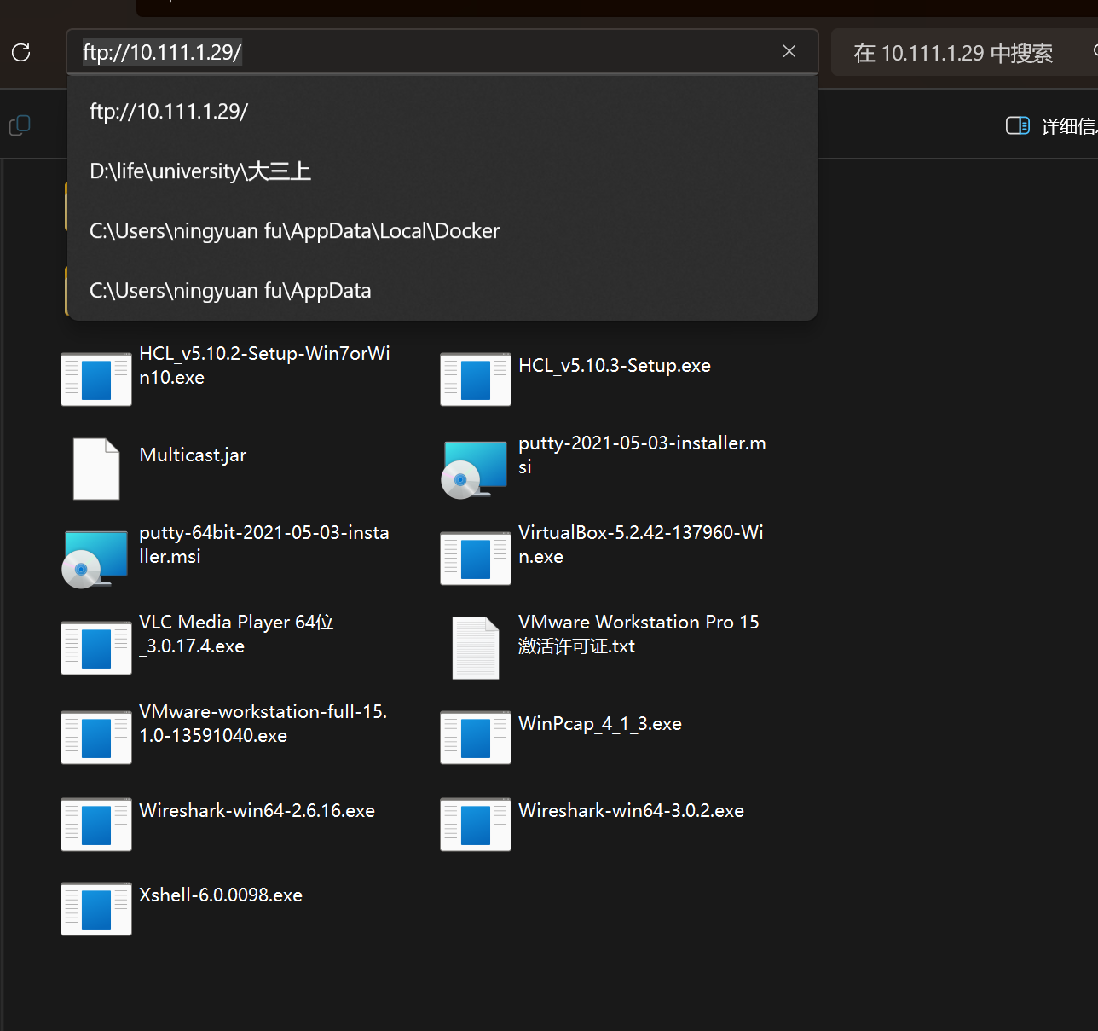The width and height of the screenshot is (1098, 1031).
Task: Pick the AppData\Local\Docker path suggestion
Action: pos(294,231)
